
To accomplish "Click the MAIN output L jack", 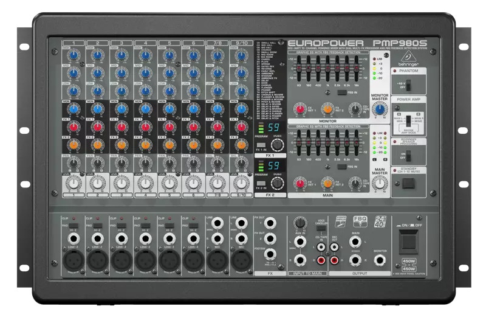I will tap(355, 241).
